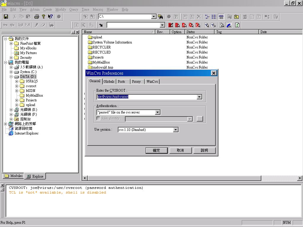The height and width of the screenshot is (227, 303).
Task: Click the black diagonal arrow icon
Action: click(x=101, y=25)
